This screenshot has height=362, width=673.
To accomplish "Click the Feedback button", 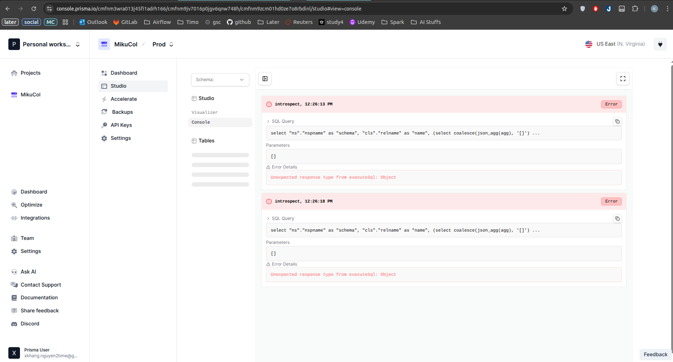I will [655, 354].
